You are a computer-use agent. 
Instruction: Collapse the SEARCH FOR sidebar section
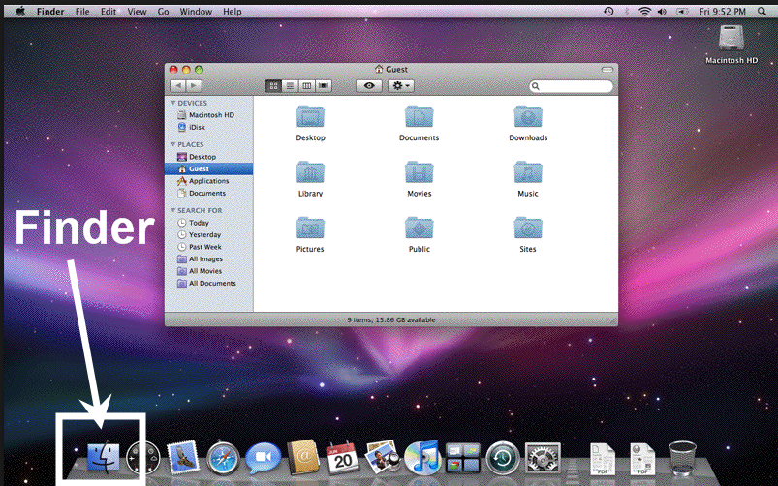pyautogui.click(x=173, y=210)
